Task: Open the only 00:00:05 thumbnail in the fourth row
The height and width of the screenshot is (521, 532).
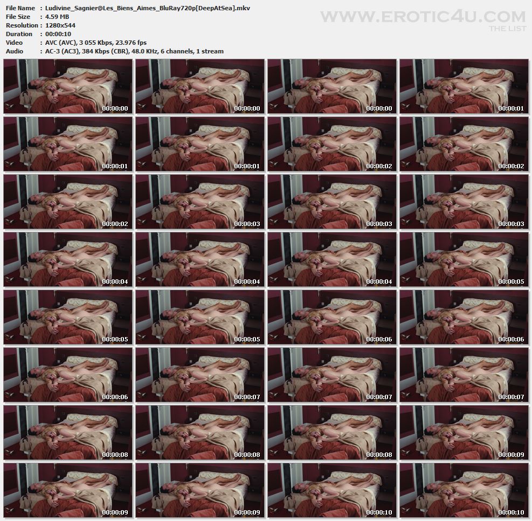Action: (x=464, y=259)
